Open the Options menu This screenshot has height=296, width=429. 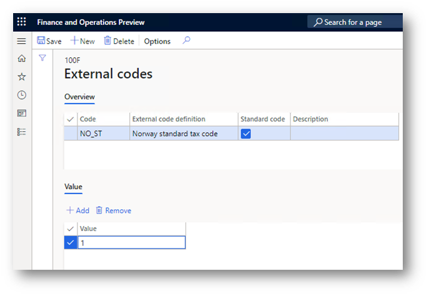pyautogui.click(x=157, y=41)
